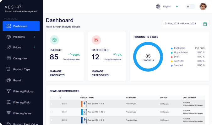Click the Filtering Fieldset funnel icon

8,91
